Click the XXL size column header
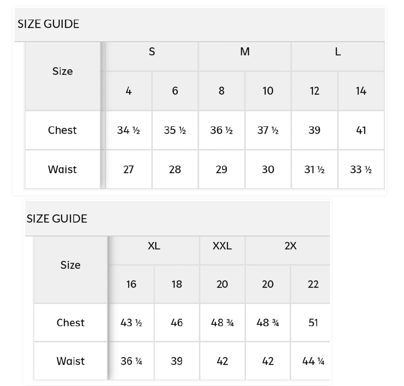The width and height of the screenshot is (404, 386). [x=222, y=246]
